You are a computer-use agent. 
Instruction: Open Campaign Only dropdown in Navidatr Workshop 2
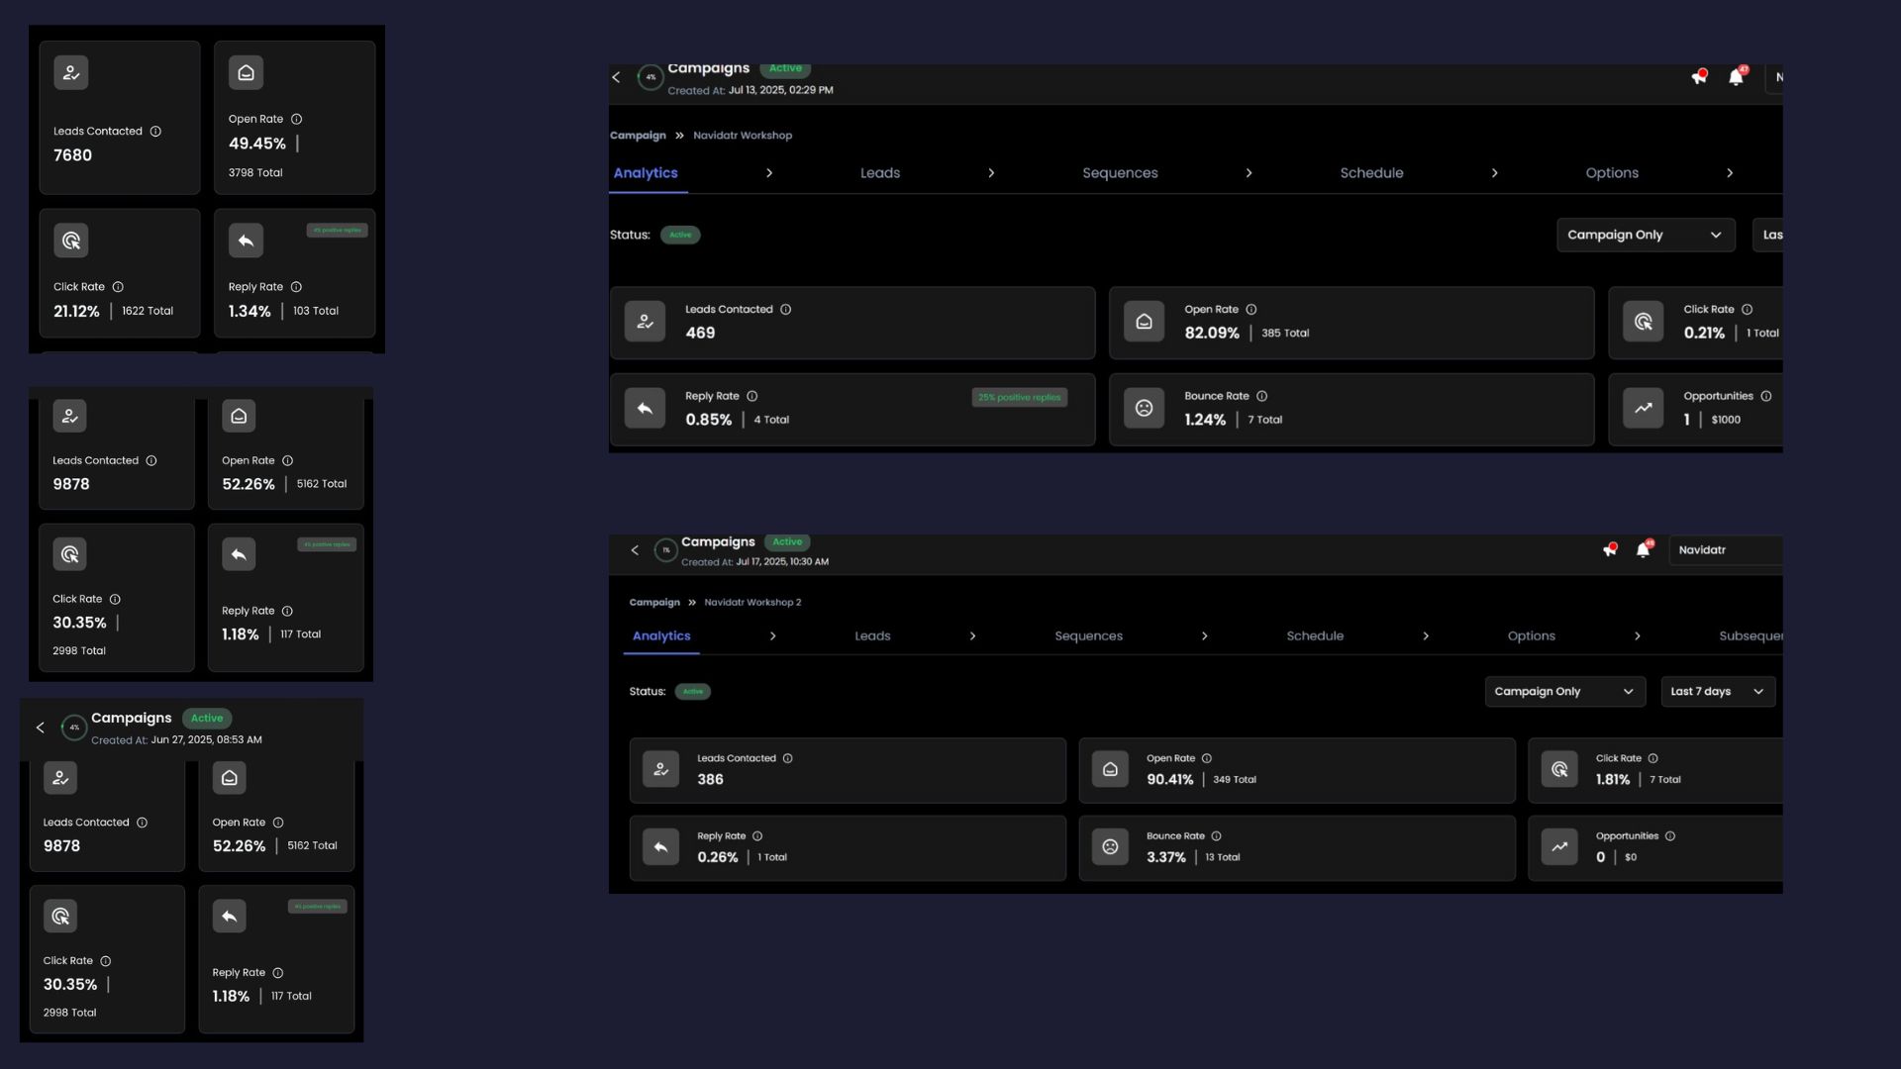coord(1564,692)
